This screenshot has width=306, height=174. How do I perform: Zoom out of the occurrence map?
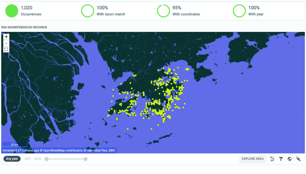6,43
